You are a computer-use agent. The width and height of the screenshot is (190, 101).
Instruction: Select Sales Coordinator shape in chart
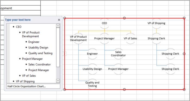(x=118, y=54)
